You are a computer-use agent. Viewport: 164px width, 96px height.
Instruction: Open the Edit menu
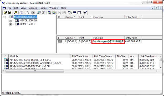(x=16, y=8)
